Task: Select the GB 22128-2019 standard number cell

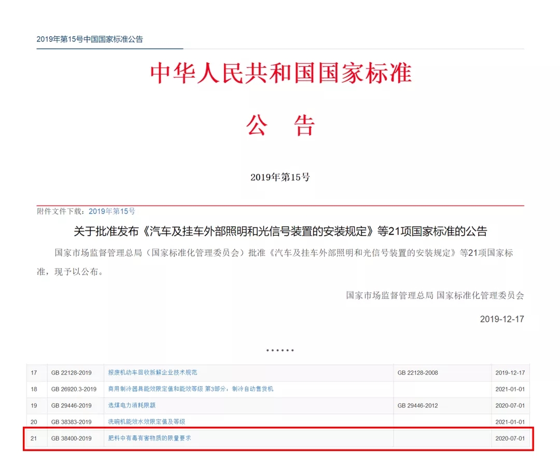Action: click(71, 373)
